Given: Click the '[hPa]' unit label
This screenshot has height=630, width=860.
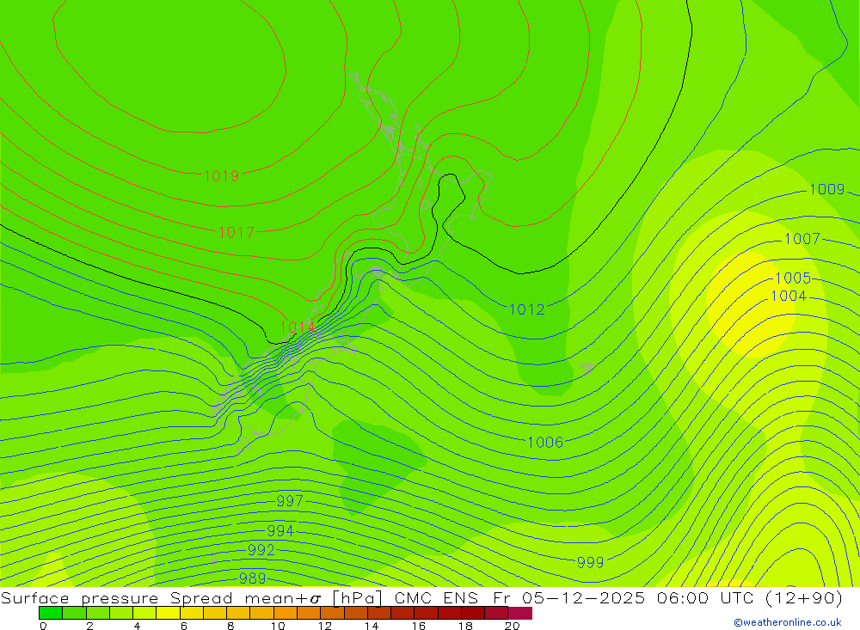Looking at the screenshot, I should 357,598.
